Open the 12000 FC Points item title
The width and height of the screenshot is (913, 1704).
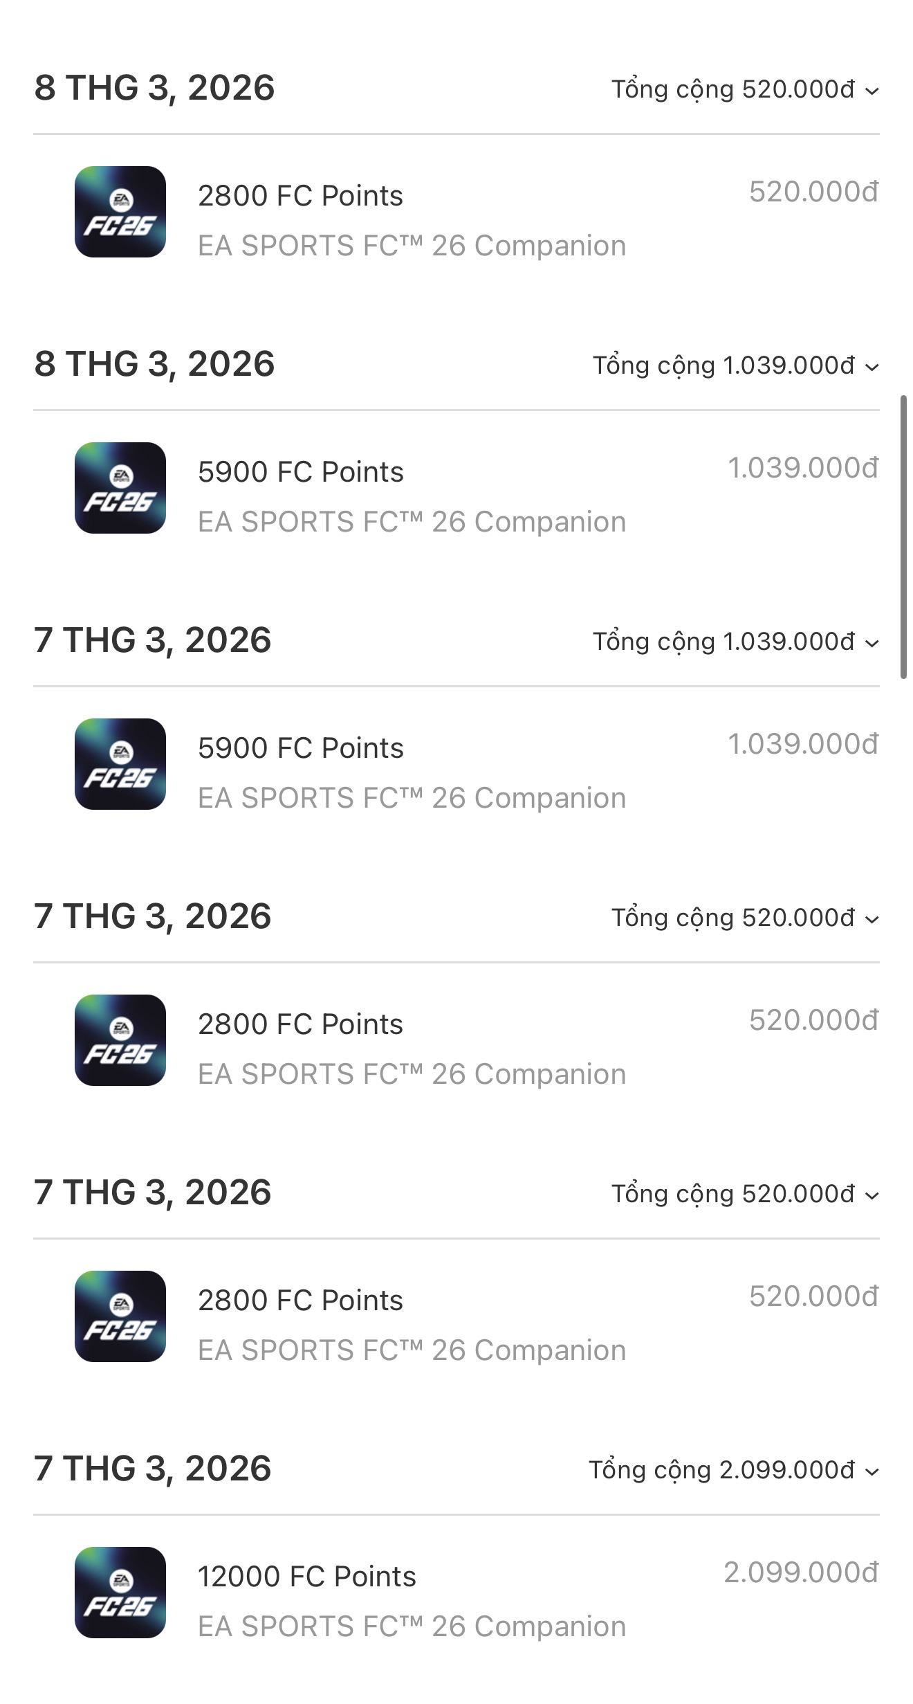306,1576
